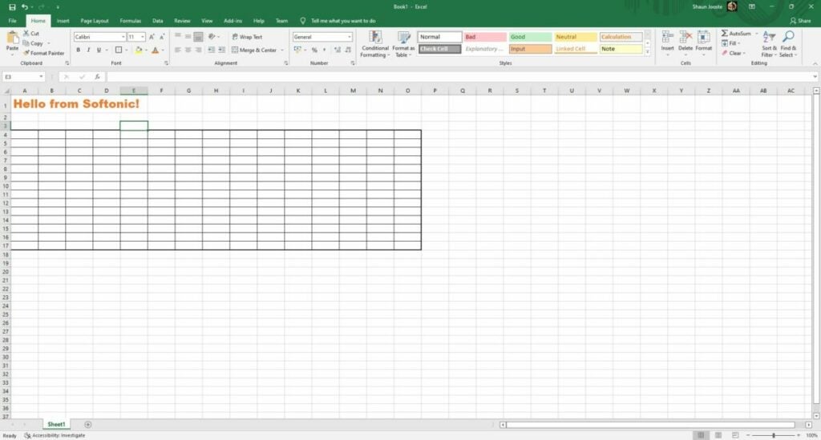Increase decimal places

[x=338, y=50]
